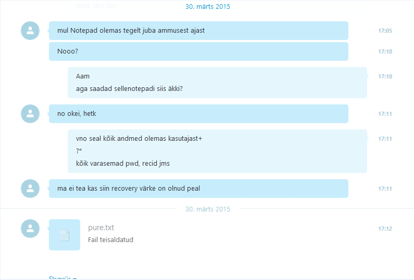Open the partially visible 'Skype'is' link at bottom
Screen dimensions: 414x280
point(63,277)
